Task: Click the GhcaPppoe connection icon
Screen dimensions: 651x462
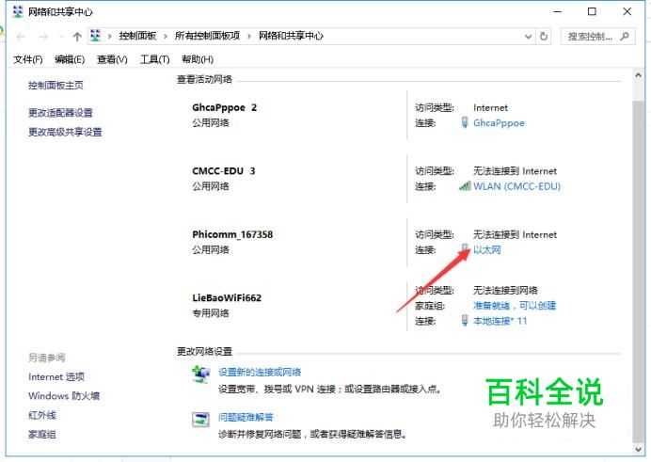Action: point(465,122)
